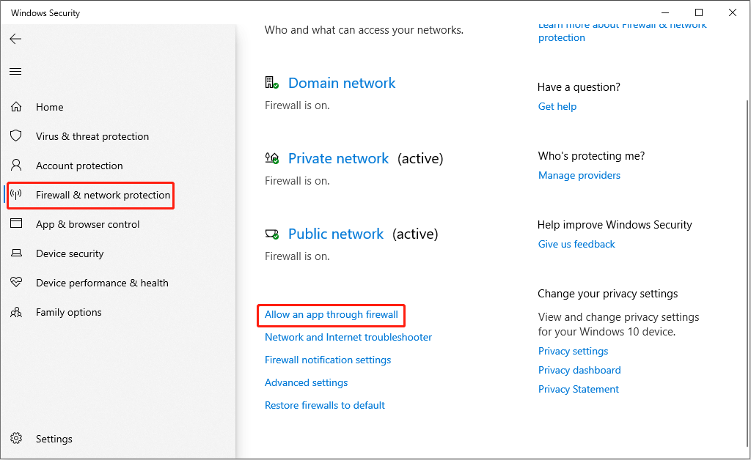Open Virus & threat protection shield icon

pyautogui.click(x=16, y=136)
